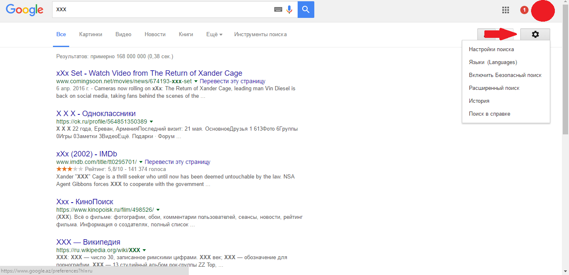Open the XXX — Википедия result
The height and width of the screenshot is (275, 569).
point(88,242)
